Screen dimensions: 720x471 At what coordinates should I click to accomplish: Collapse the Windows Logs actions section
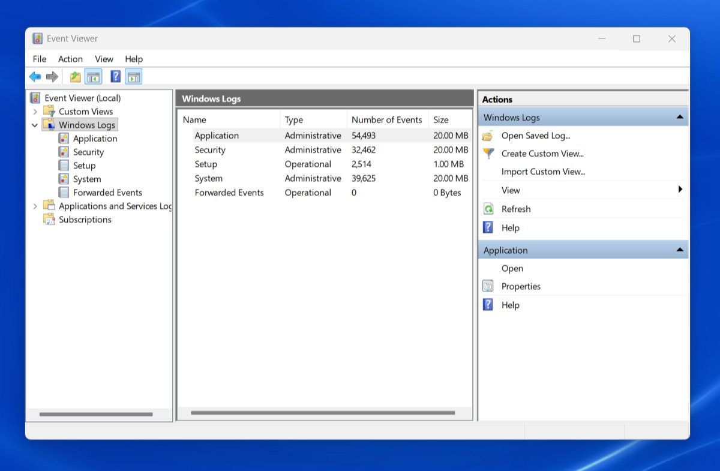click(x=680, y=118)
